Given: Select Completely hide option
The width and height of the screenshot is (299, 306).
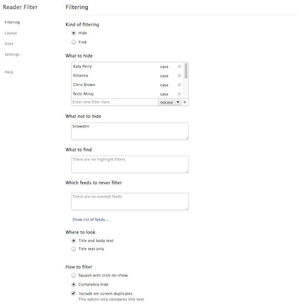Looking at the screenshot, I should click(x=74, y=284).
